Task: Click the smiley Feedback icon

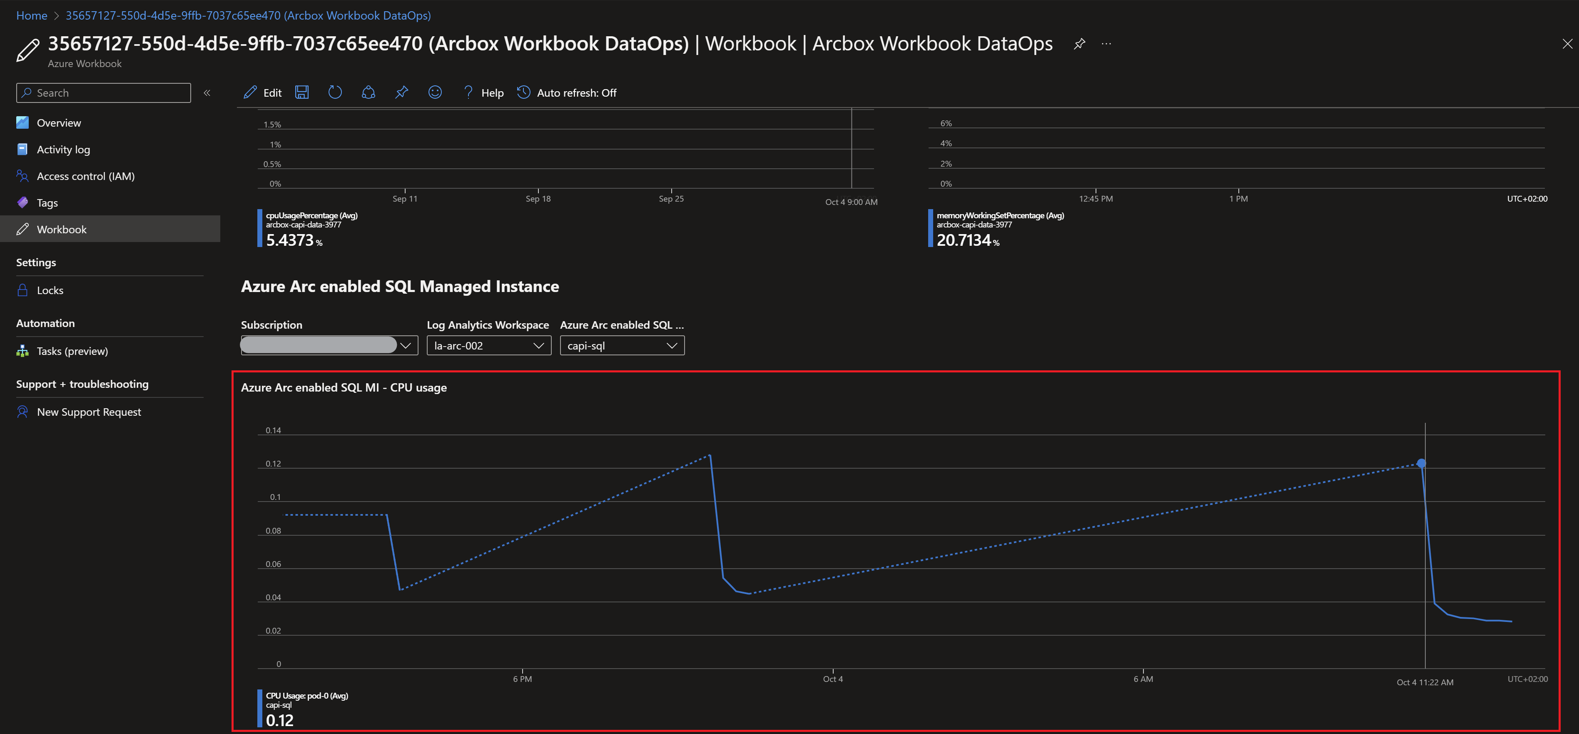Action: click(435, 92)
